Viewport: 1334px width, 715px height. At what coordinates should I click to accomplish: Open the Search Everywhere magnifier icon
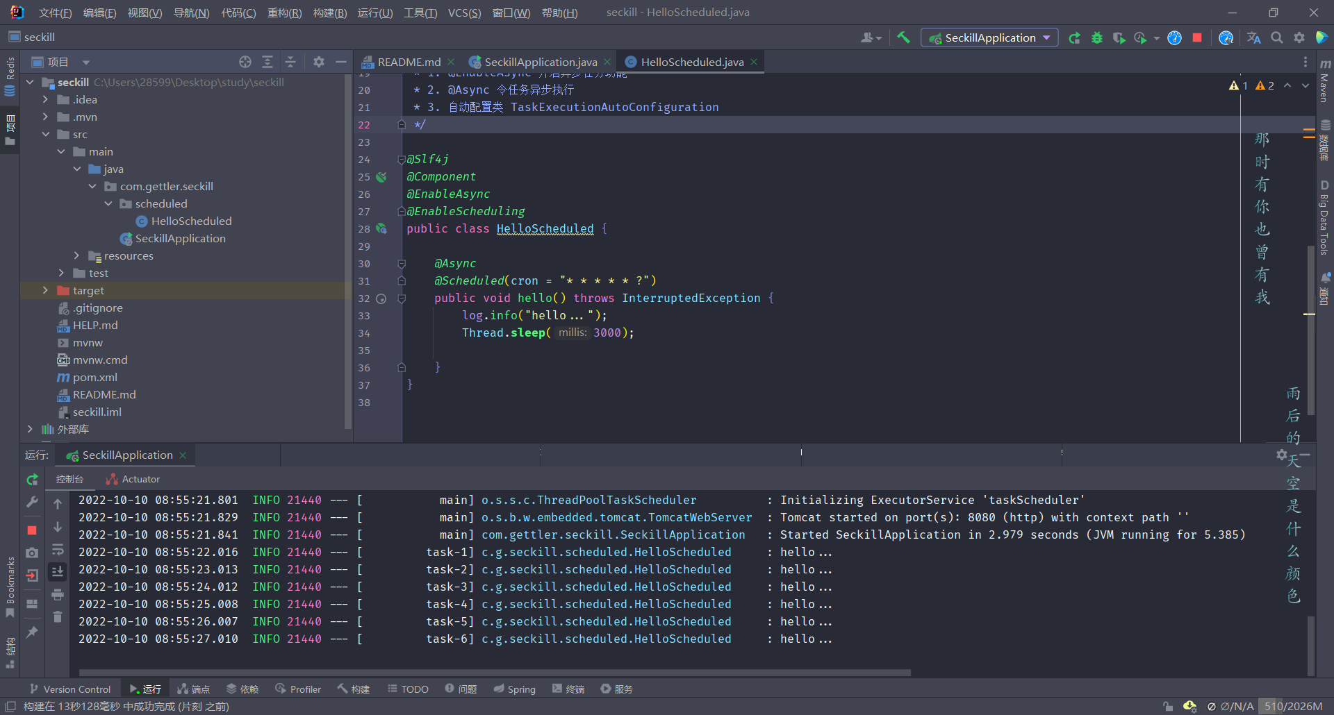point(1277,37)
